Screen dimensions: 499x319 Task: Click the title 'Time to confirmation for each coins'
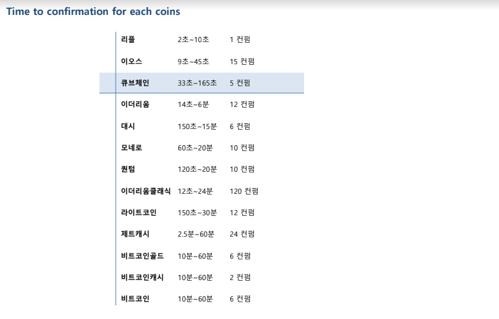(94, 12)
